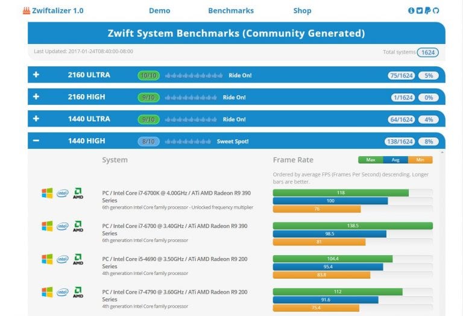This screenshot has width=463, height=316.
Task: Click AMD logo for i5-4690 row
Action: 78,259
